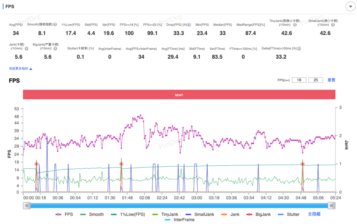This screenshot has height=224, width=357.
Task: Toggle FPS series in chart legend
Action: tap(64, 214)
